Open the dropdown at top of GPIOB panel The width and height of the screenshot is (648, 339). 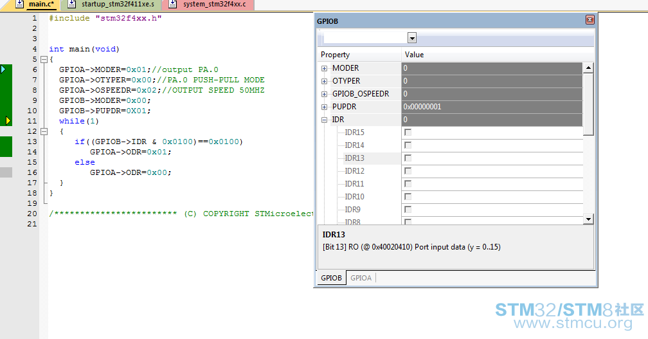tap(412, 38)
